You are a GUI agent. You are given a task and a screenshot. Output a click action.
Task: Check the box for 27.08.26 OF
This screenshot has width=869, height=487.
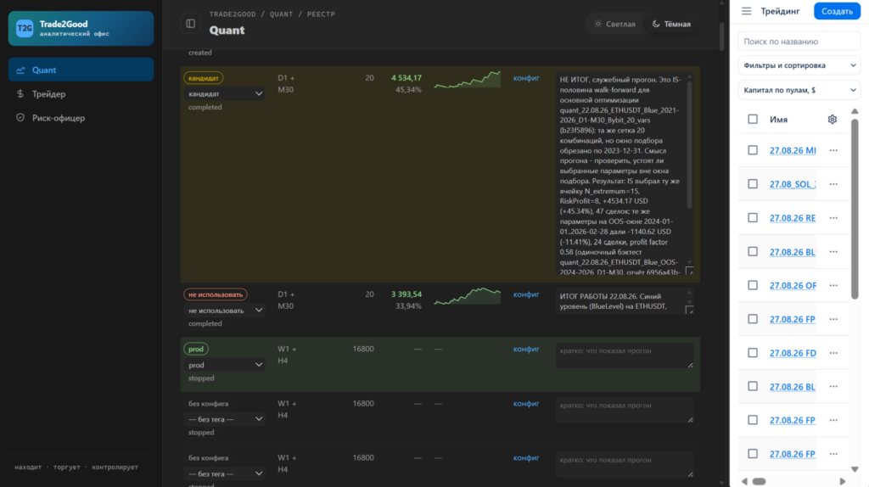(x=753, y=285)
